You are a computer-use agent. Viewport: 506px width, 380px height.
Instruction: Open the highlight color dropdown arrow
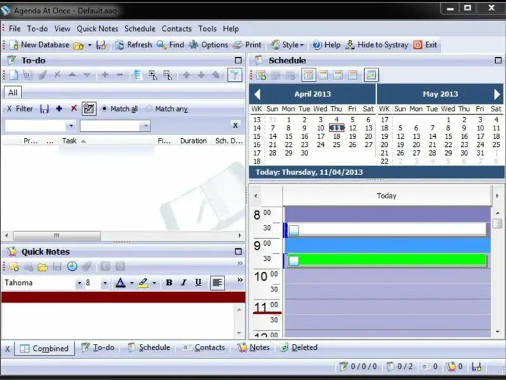(x=154, y=283)
